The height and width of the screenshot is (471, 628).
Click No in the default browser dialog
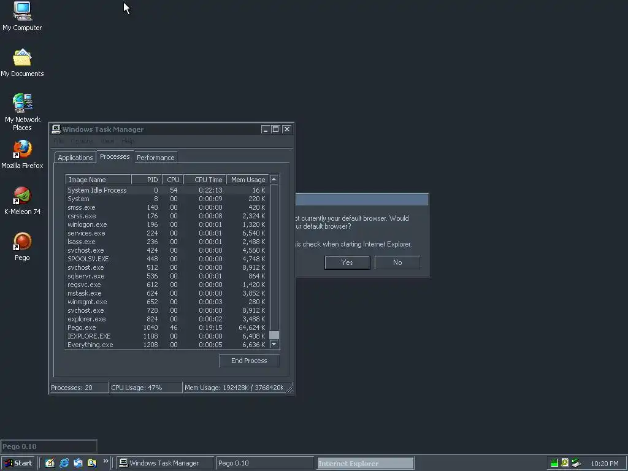(x=397, y=262)
